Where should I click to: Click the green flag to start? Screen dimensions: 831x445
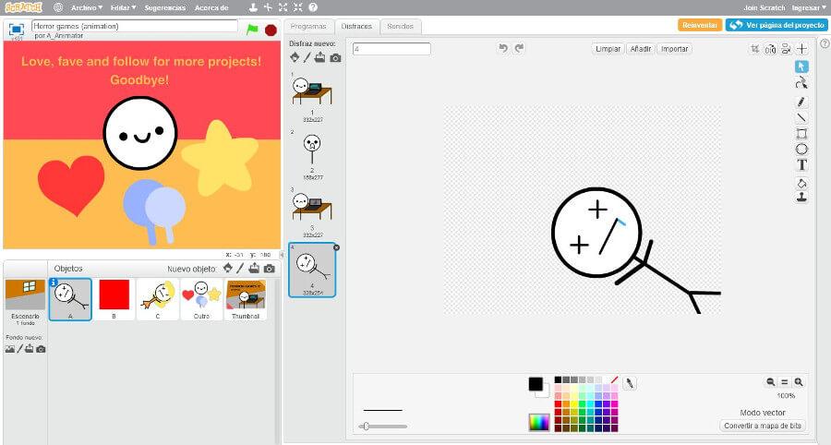252,30
